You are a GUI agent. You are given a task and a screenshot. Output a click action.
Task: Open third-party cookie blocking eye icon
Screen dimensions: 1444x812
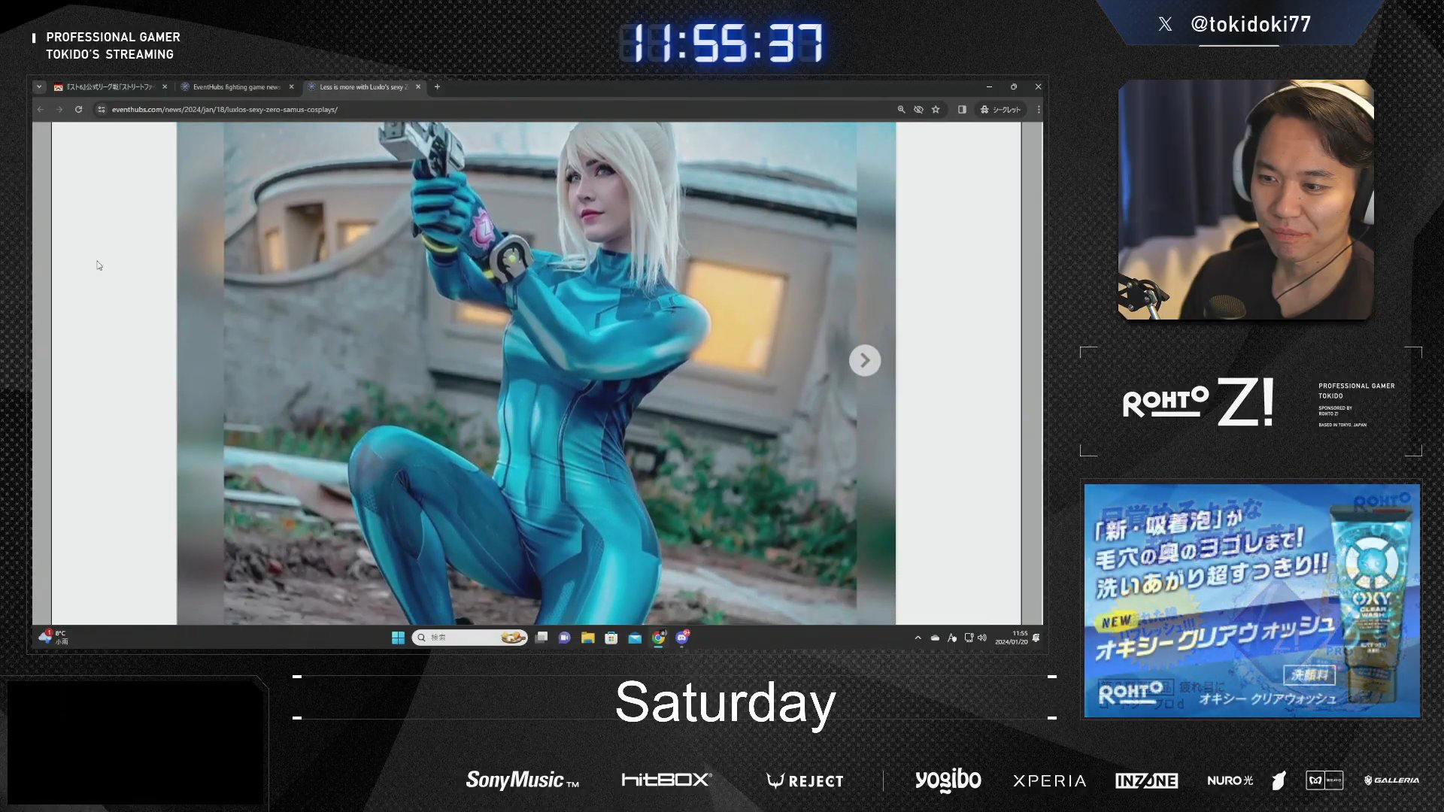click(x=918, y=110)
